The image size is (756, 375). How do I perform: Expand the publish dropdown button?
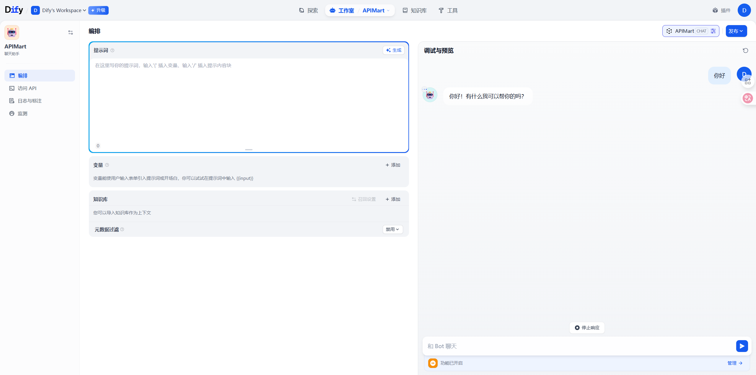736,31
